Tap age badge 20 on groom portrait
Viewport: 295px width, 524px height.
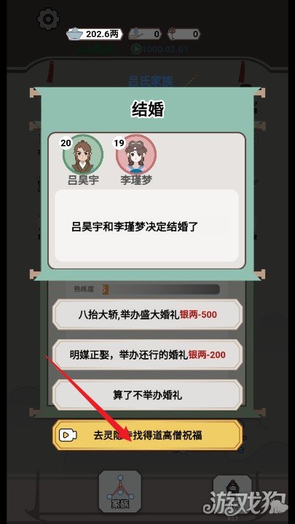66,143
